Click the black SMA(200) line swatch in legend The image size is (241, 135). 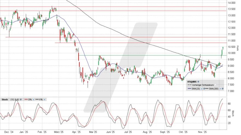[x=207, y=89]
